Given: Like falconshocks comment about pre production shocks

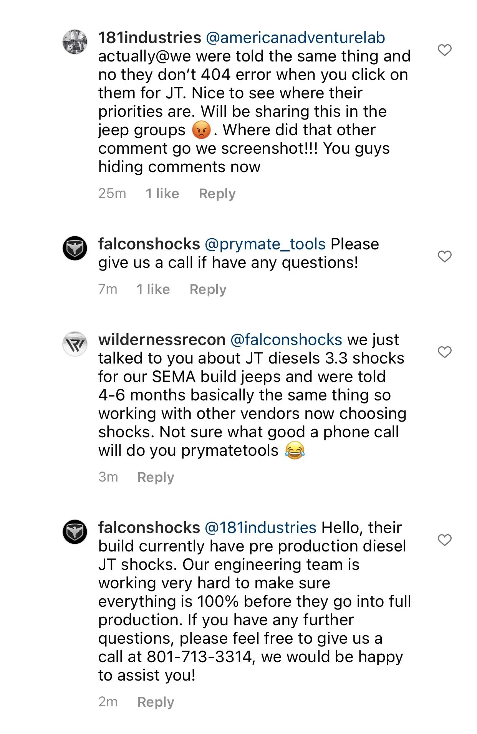Looking at the screenshot, I should tap(444, 540).
